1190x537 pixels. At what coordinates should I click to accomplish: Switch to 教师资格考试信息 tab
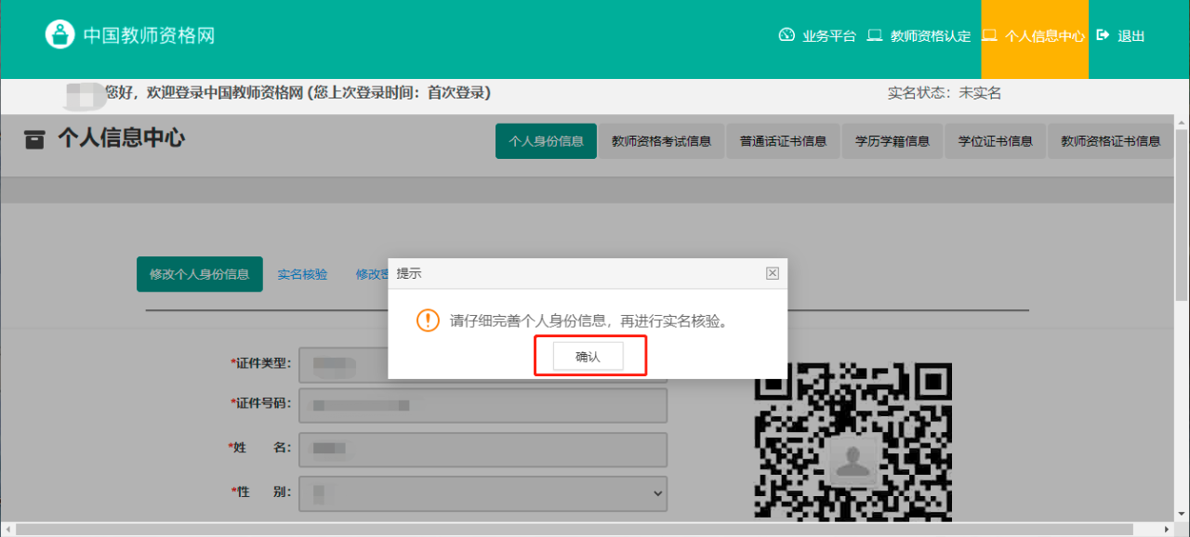pos(661,141)
